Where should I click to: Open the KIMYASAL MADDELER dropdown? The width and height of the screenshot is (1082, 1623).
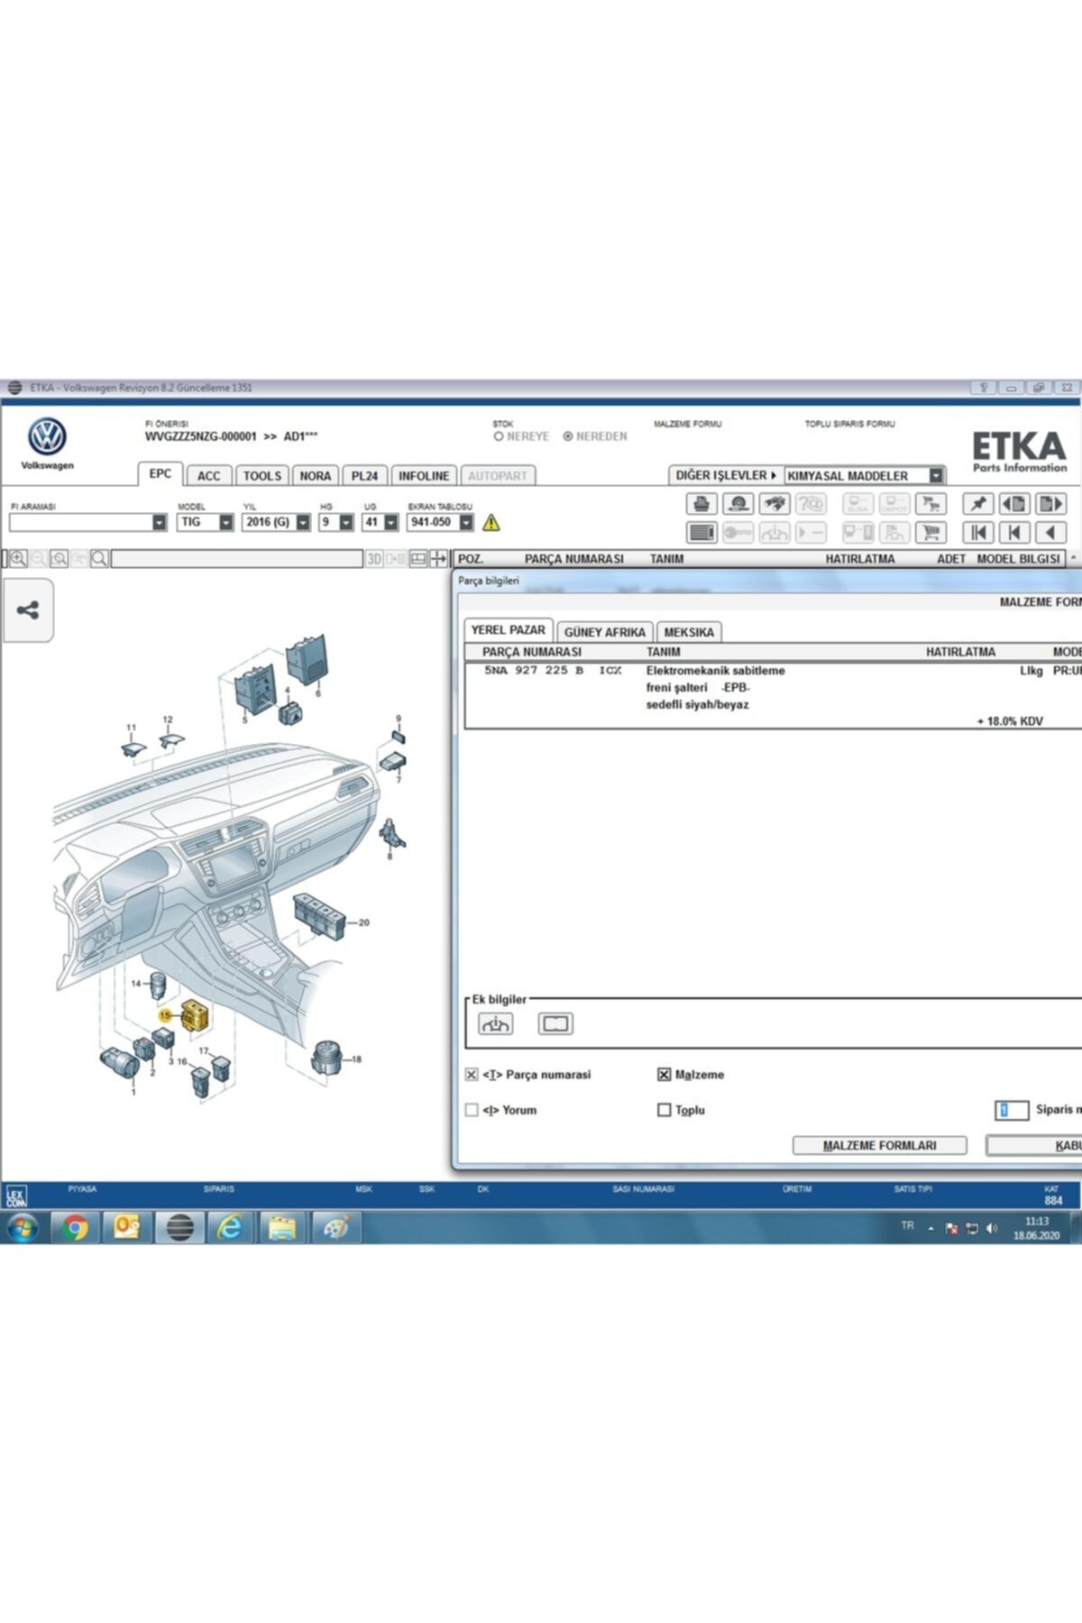936,476
